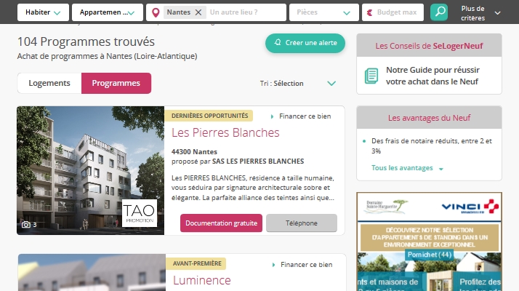Click the Vinci Immobilier logo in ad
The image size is (519, 291).
470,207
